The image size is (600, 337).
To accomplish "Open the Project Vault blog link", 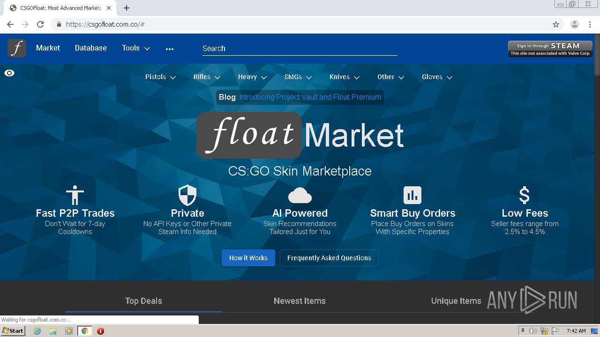I will tap(310, 97).
